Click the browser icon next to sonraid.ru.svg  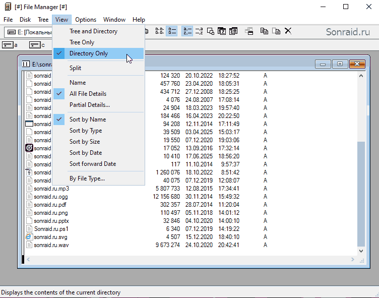pos(29,237)
